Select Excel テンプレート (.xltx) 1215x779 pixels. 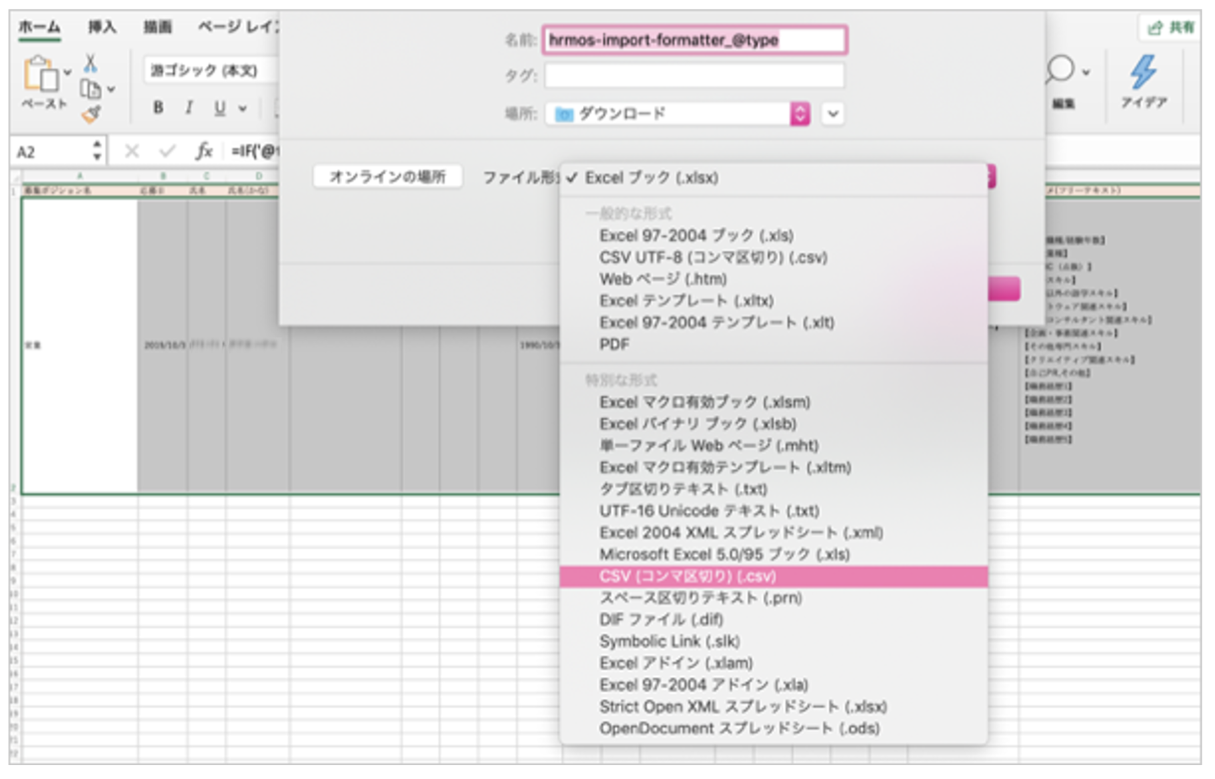[x=774, y=301]
